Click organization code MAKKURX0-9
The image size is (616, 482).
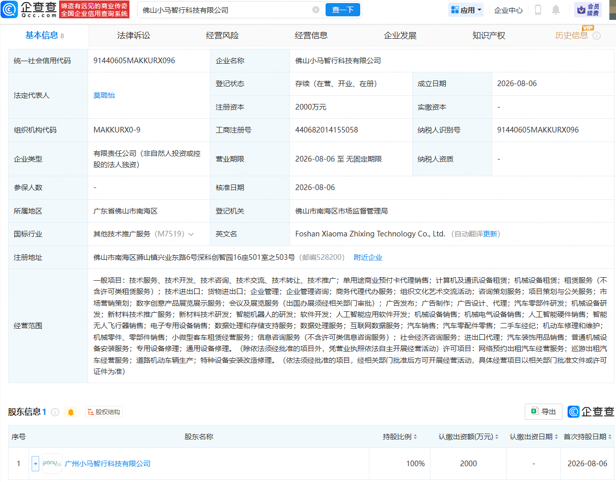(x=117, y=130)
